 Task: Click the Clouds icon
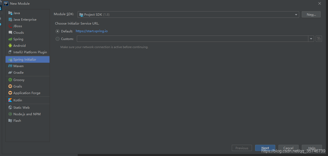click(x=10, y=33)
